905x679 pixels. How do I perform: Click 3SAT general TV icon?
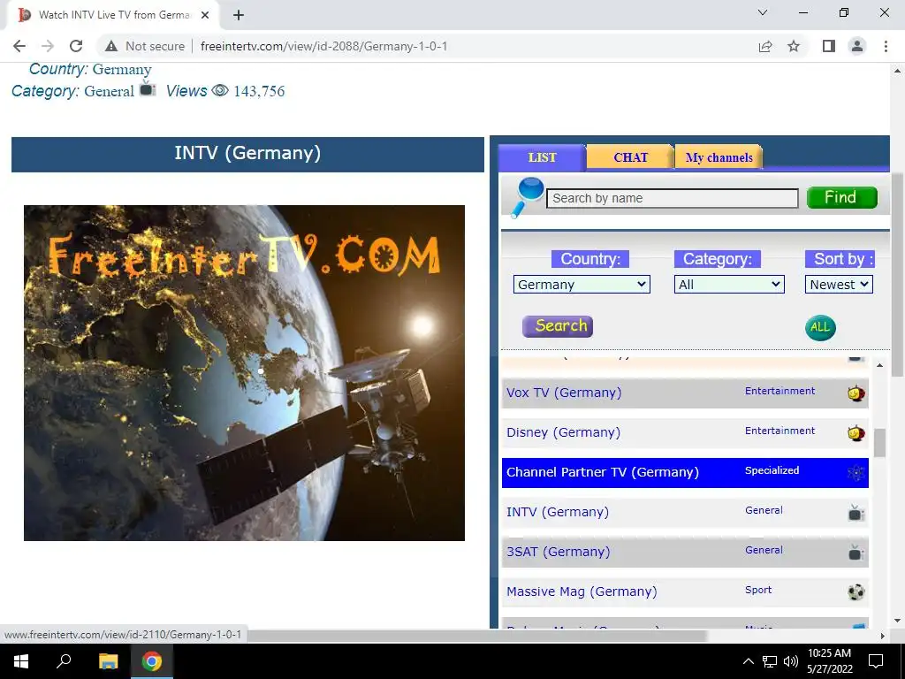pos(856,553)
